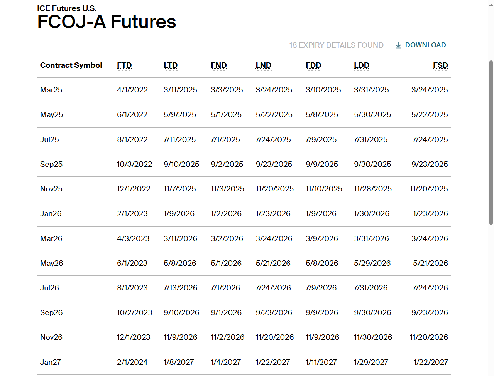This screenshot has width=494, height=376.
Task: Click the FDD column header
Action: tap(313, 65)
